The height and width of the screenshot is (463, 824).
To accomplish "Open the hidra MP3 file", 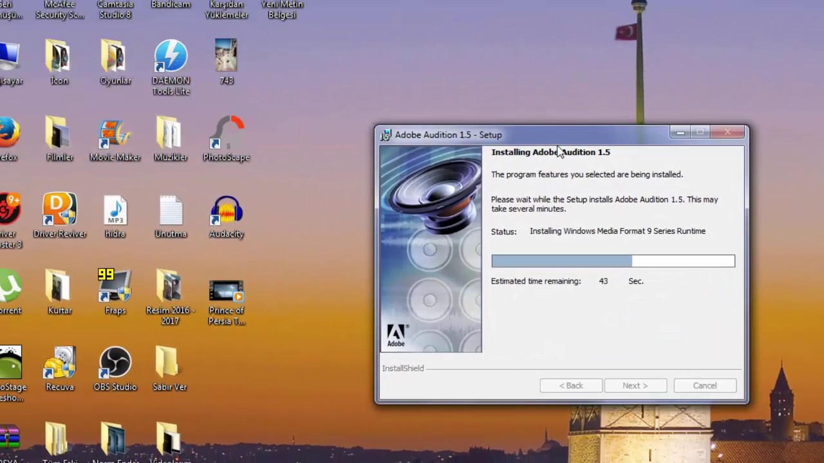I will (x=115, y=215).
